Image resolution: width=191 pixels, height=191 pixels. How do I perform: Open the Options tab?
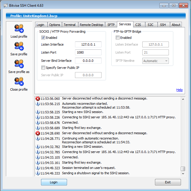click(x=55, y=25)
